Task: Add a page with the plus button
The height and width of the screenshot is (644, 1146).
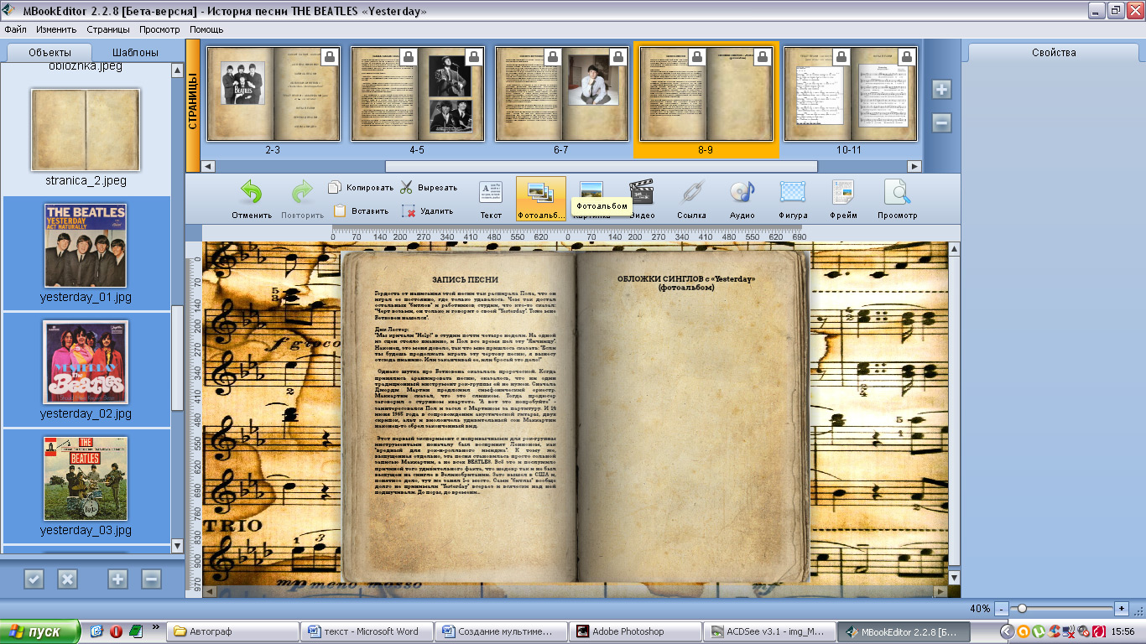Action: (x=941, y=90)
